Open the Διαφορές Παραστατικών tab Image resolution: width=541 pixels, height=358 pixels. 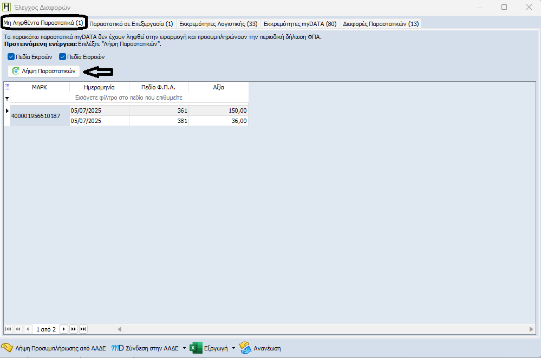tap(381, 24)
